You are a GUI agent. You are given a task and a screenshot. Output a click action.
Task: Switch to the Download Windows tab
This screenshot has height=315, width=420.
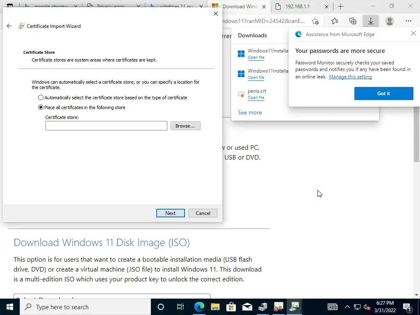tap(239, 7)
